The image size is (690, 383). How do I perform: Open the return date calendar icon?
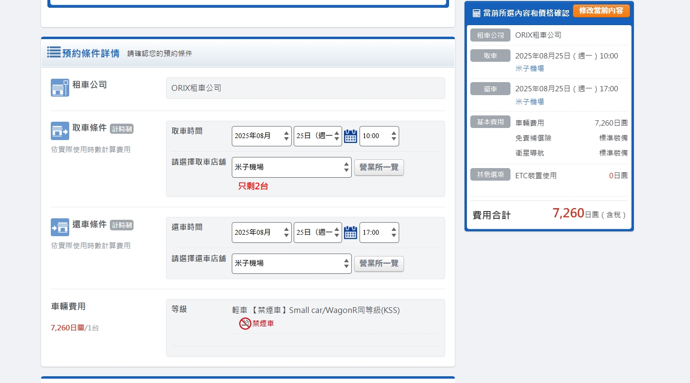(350, 232)
